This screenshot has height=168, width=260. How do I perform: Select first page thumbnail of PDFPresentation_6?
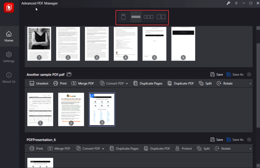coord(40,163)
